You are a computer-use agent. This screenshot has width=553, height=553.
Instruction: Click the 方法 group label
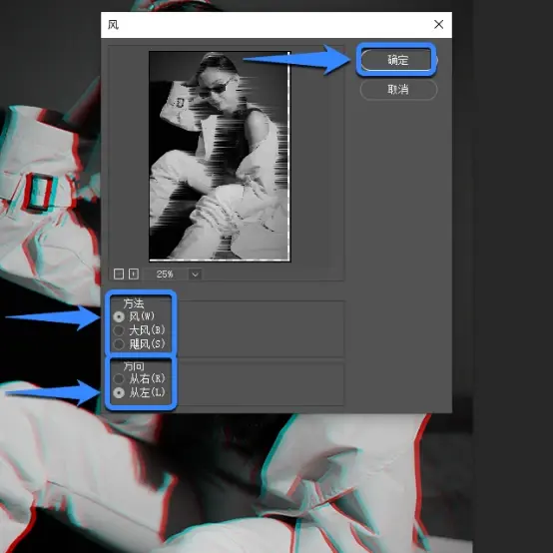134,303
